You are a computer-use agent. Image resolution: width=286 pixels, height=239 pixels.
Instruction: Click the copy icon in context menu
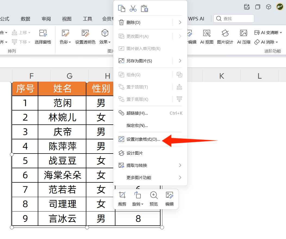click(x=121, y=8)
